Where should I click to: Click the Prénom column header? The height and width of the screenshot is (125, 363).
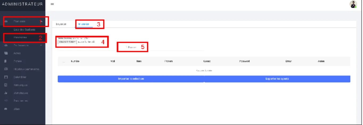click(169, 61)
